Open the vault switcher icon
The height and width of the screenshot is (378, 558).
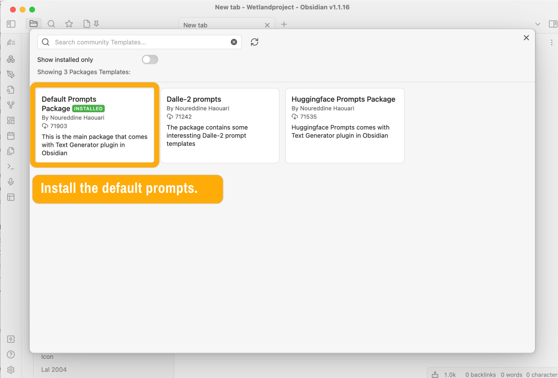point(11,339)
